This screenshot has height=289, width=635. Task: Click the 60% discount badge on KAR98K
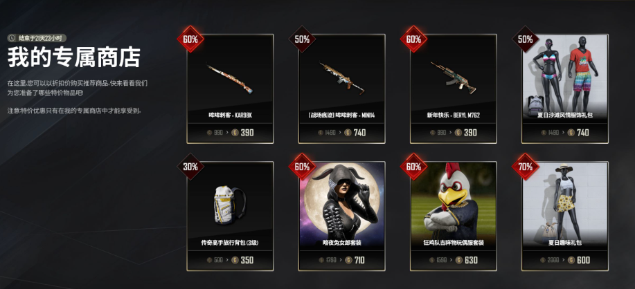point(190,39)
